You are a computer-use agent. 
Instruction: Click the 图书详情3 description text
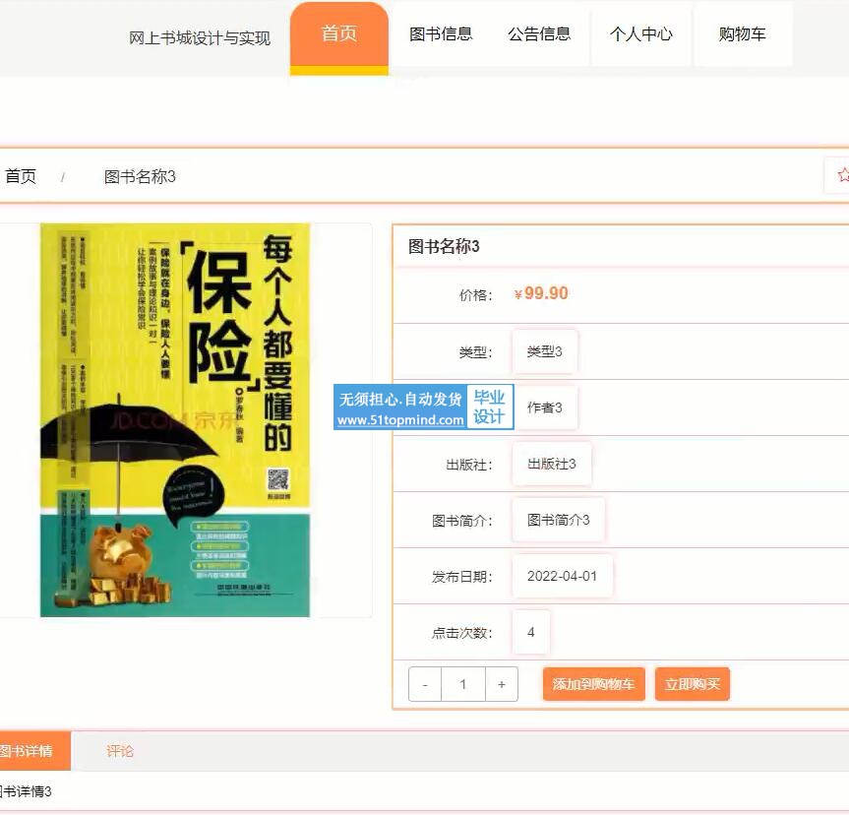click(x=25, y=791)
